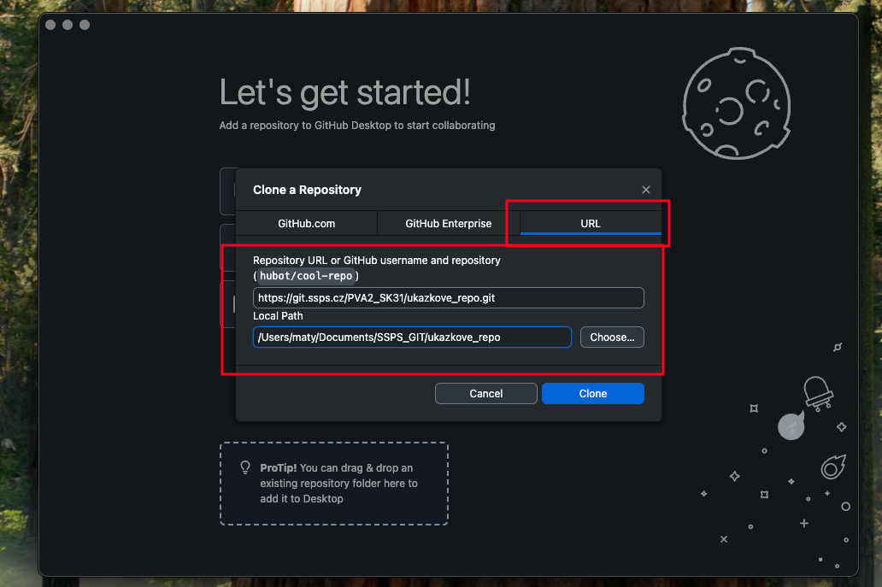The width and height of the screenshot is (882, 587).
Task: Open the URL tab
Action: [x=590, y=223]
